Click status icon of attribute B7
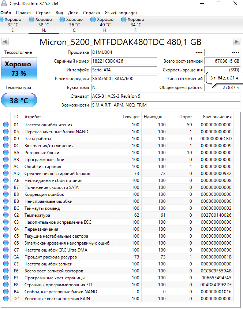Screen dimensions: 243x309 [x=6, y=187]
